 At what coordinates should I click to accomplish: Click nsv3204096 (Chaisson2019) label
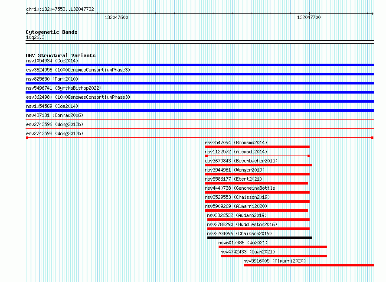click(239, 233)
